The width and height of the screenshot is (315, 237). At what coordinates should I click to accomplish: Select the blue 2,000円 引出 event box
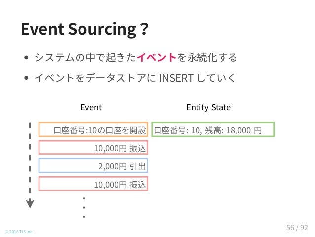pos(93,166)
